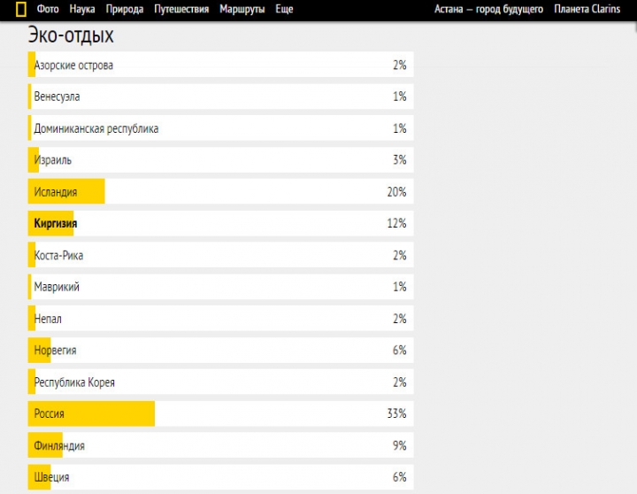Select the Швеция entry
Viewport: 637px width, 494px height.
[x=220, y=477]
